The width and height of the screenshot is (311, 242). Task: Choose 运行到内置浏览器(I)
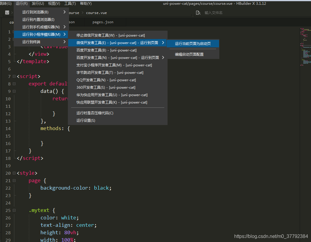[41, 19]
